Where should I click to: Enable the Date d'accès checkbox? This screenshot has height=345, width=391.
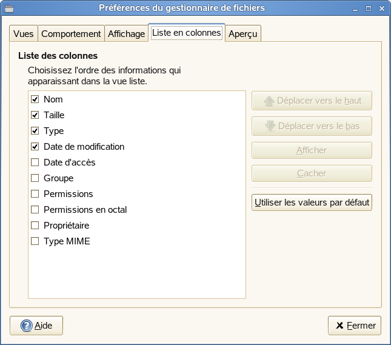(35, 162)
